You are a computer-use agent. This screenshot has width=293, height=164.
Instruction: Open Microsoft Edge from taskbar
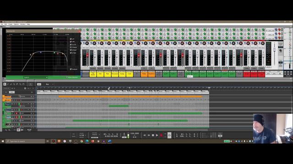[87, 141]
